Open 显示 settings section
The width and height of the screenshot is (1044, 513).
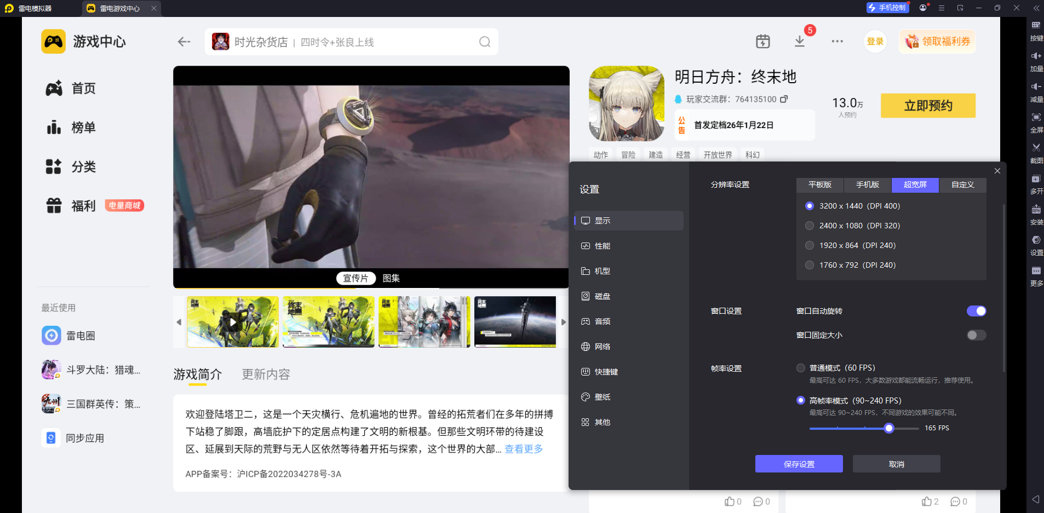point(629,221)
